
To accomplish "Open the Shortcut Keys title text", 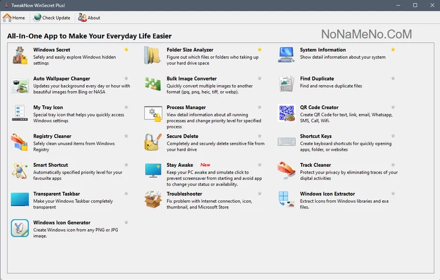I will pyautogui.click(x=316, y=136).
